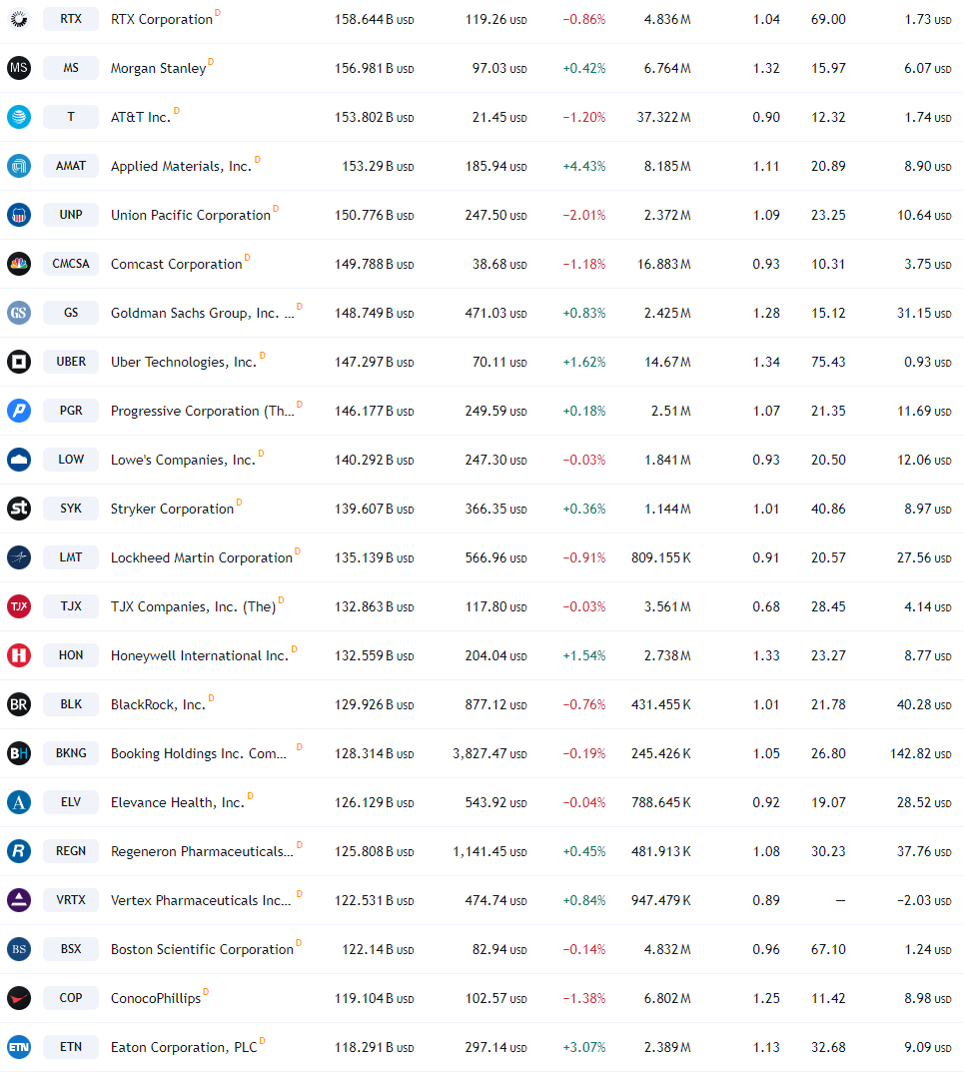964x1072 pixels.
Task: Click the Stryker logo icon
Action: click(19, 509)
